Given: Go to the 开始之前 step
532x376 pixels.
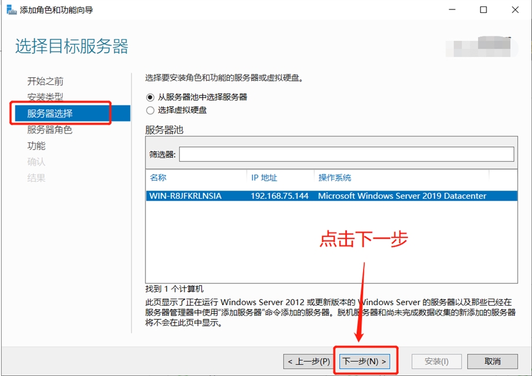Looking at the screenshot, I should coord(45,81).
